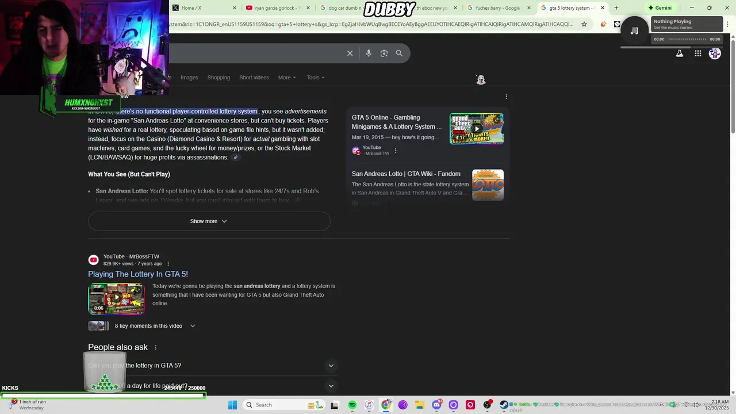
Task: Open Apple Music from the taskbar
Action: 369,405
